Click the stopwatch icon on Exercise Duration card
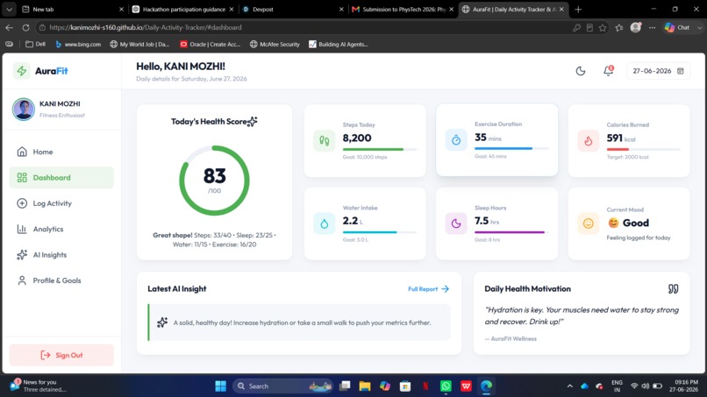707x397 pixels. pos(456,139)
